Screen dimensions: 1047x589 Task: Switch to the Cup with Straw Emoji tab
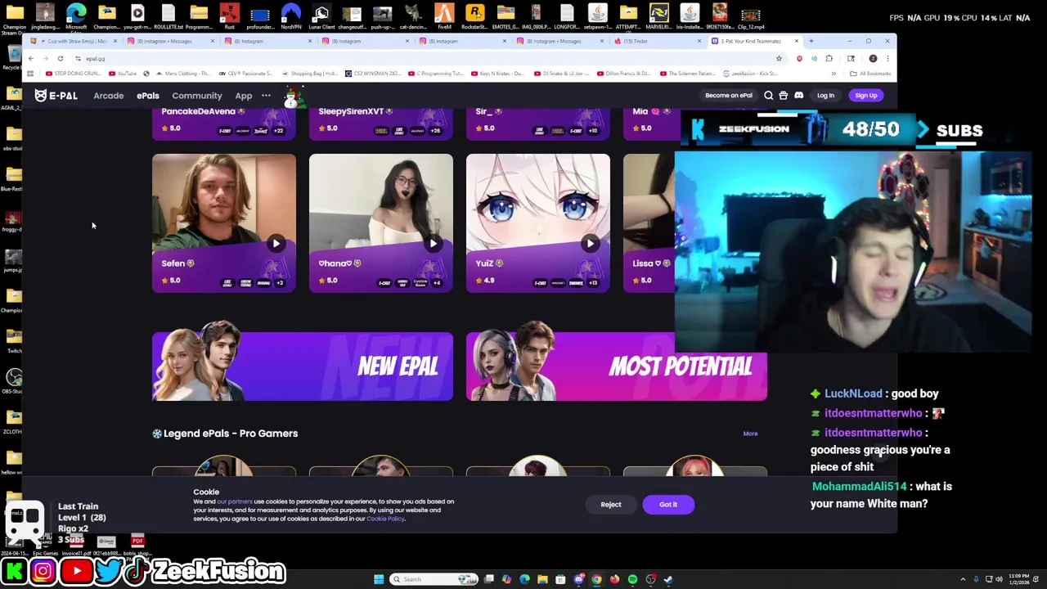click(72, 41)
